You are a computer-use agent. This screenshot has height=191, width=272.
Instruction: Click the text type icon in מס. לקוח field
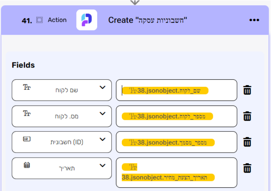pos(27,113)
